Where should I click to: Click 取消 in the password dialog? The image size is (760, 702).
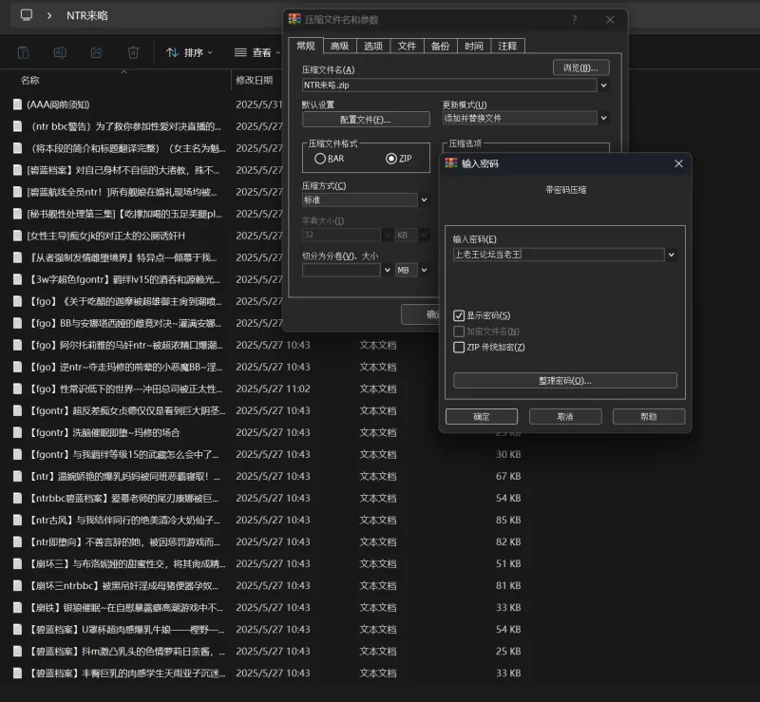click(x=565, y=416)
